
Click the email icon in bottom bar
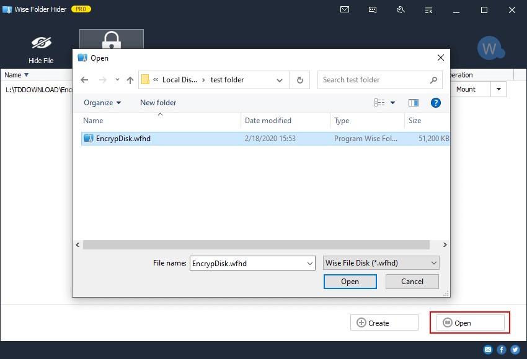pos(488,350)
